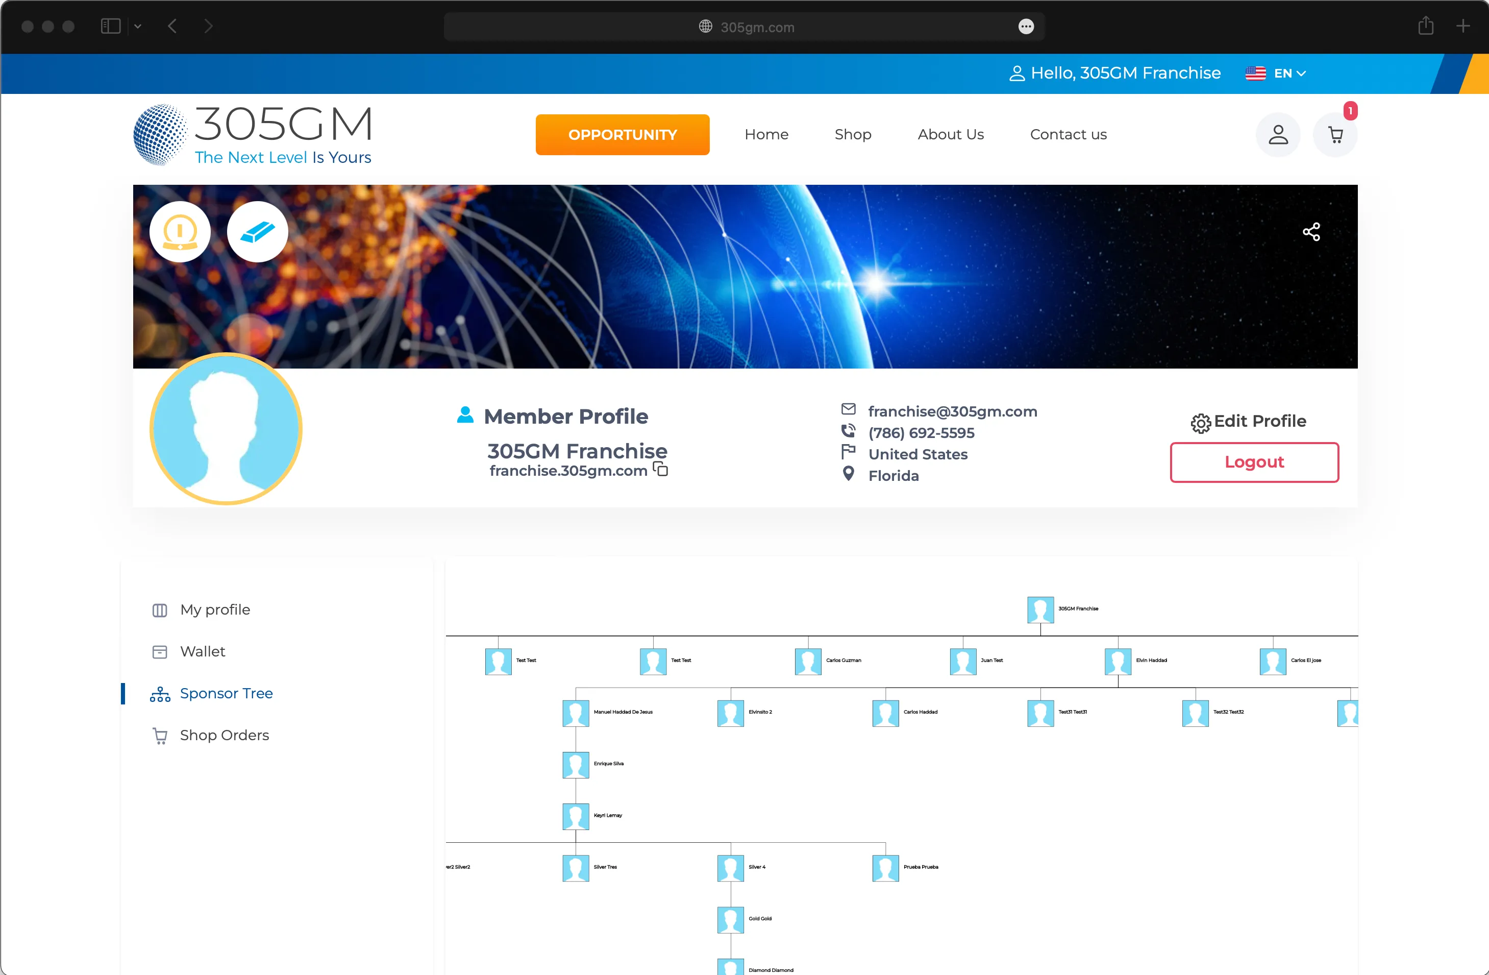Screen dimensions: 1489x975
Task: Click the share icon on banner
Action: tap(1311, 232)
